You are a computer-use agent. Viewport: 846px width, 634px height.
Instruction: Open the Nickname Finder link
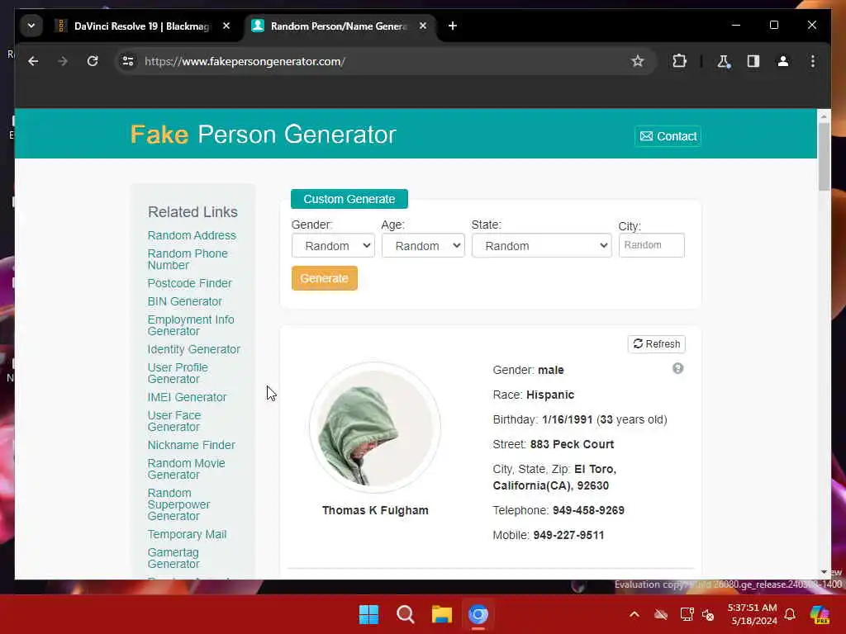click(191, 445)
